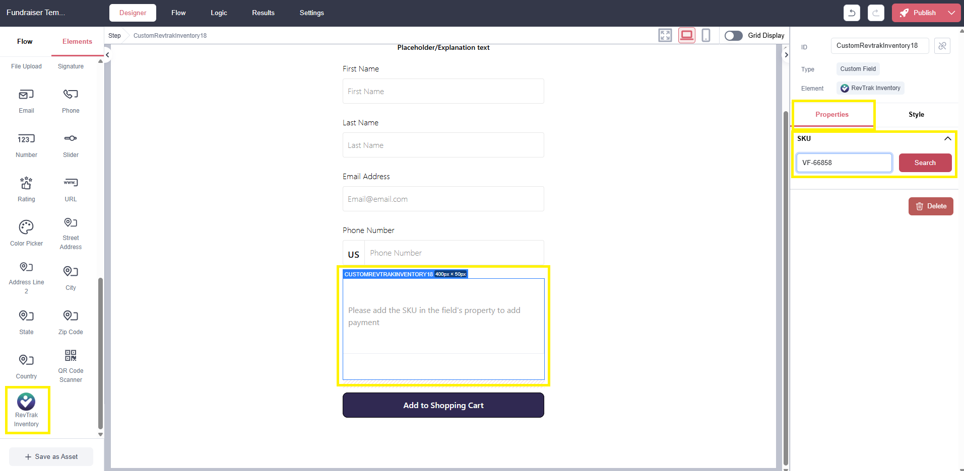This screenshot has height=471, width=964.
Task: Click the RevTrak Inventory element tag
Action: click(870, 88)
